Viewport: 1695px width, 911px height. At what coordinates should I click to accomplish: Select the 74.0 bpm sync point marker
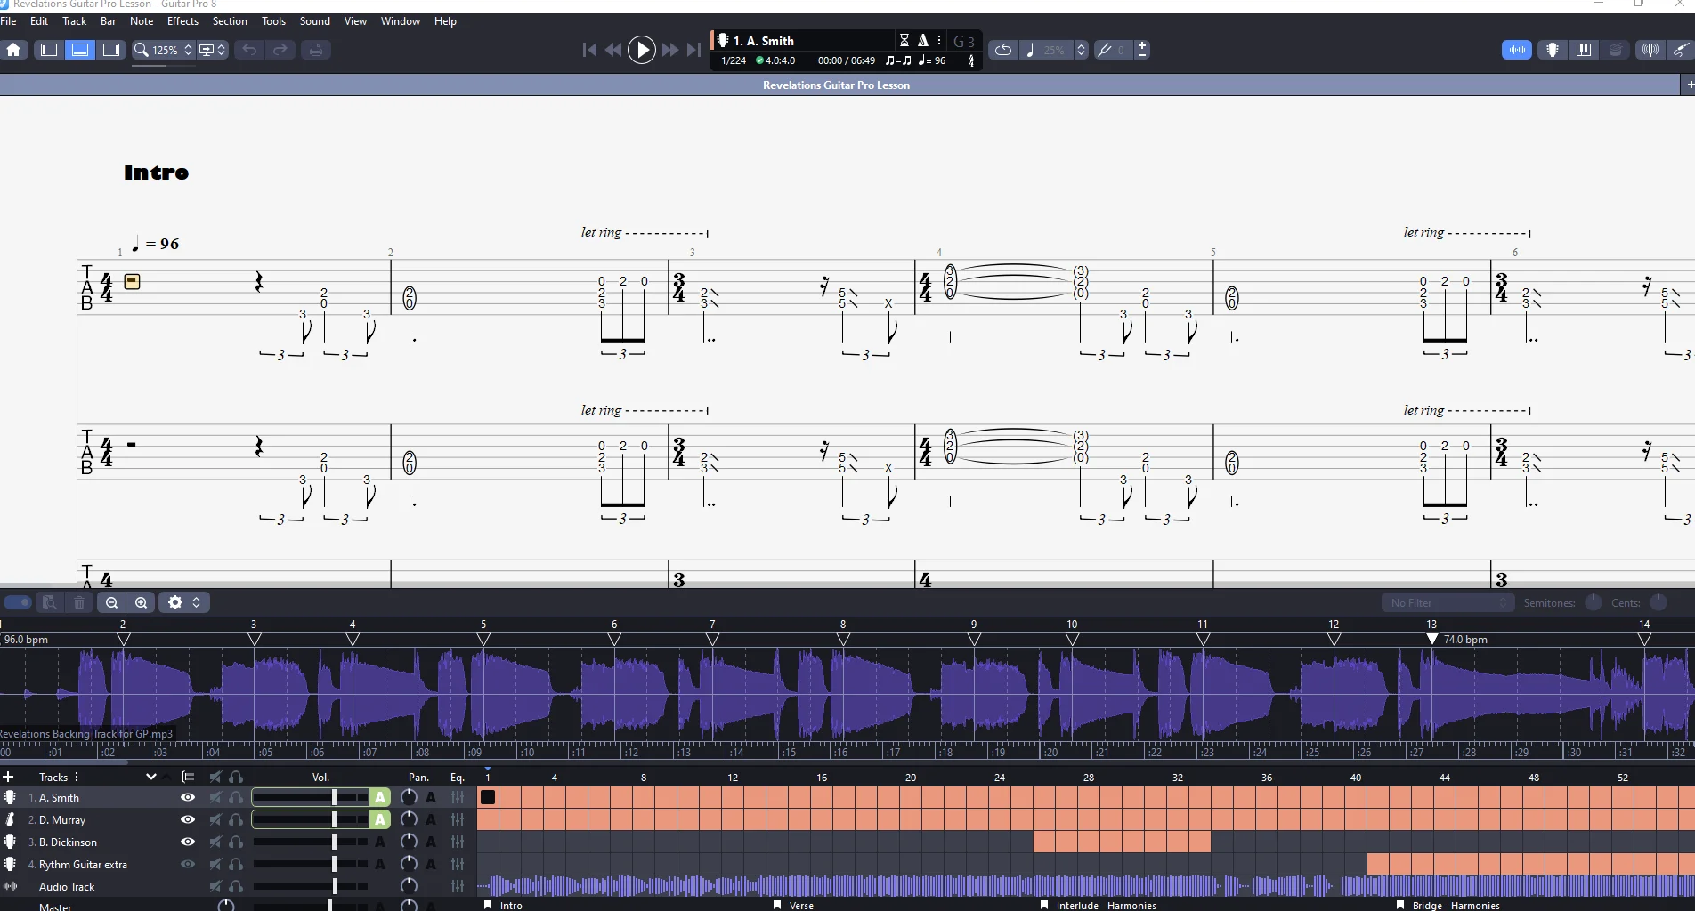(x=1431, y=639)
